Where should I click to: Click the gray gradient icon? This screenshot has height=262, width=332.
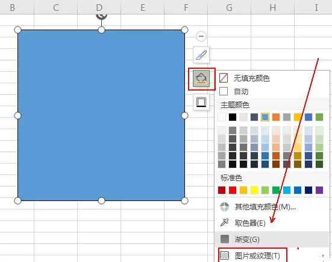[224, 239]
